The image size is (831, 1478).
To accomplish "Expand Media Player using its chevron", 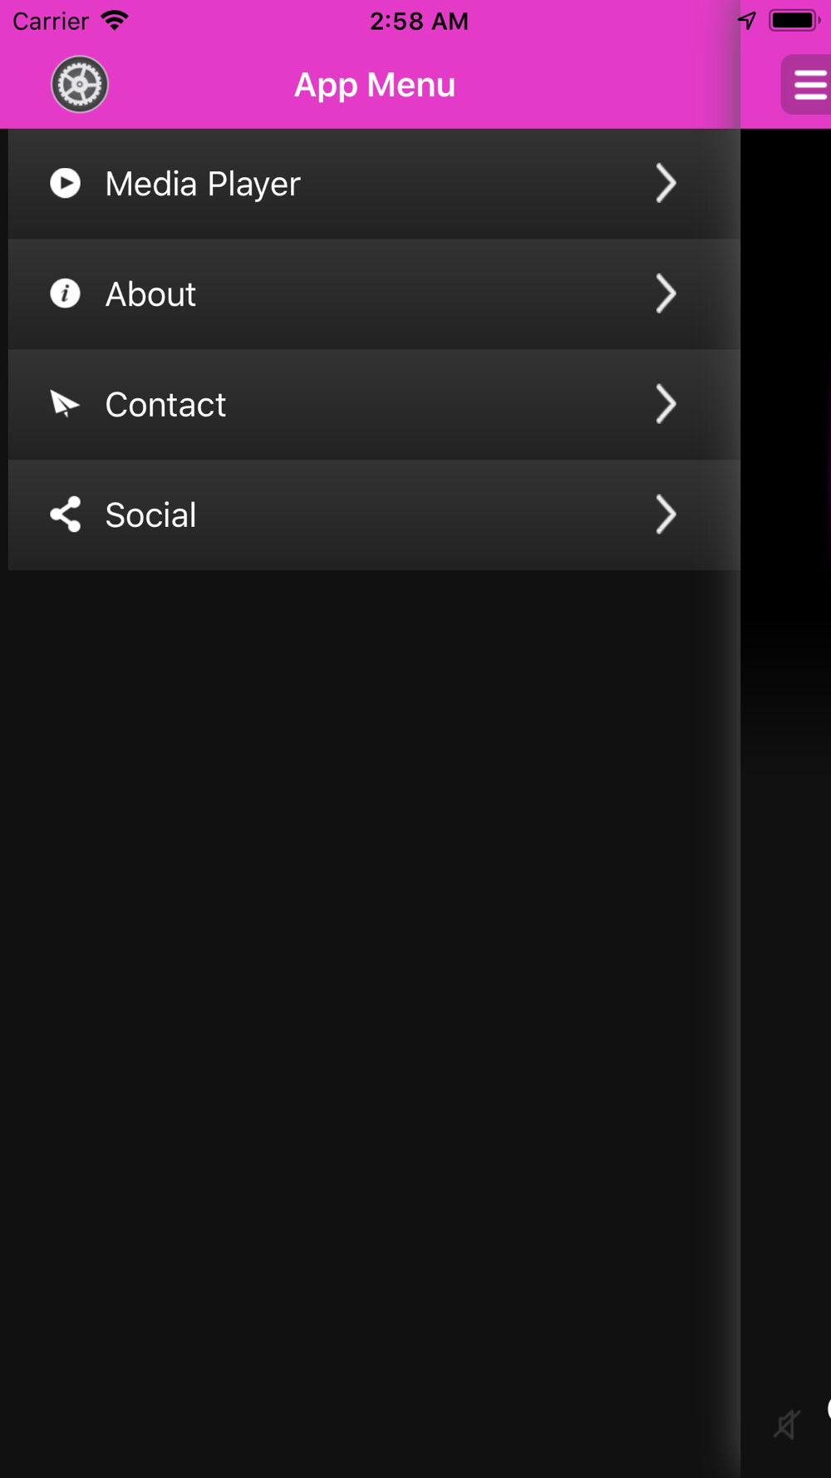I will [666, 184].
